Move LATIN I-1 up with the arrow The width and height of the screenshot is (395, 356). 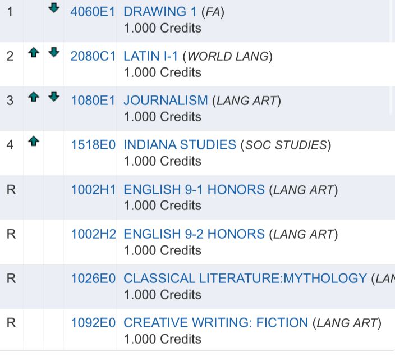pos(34,53)
